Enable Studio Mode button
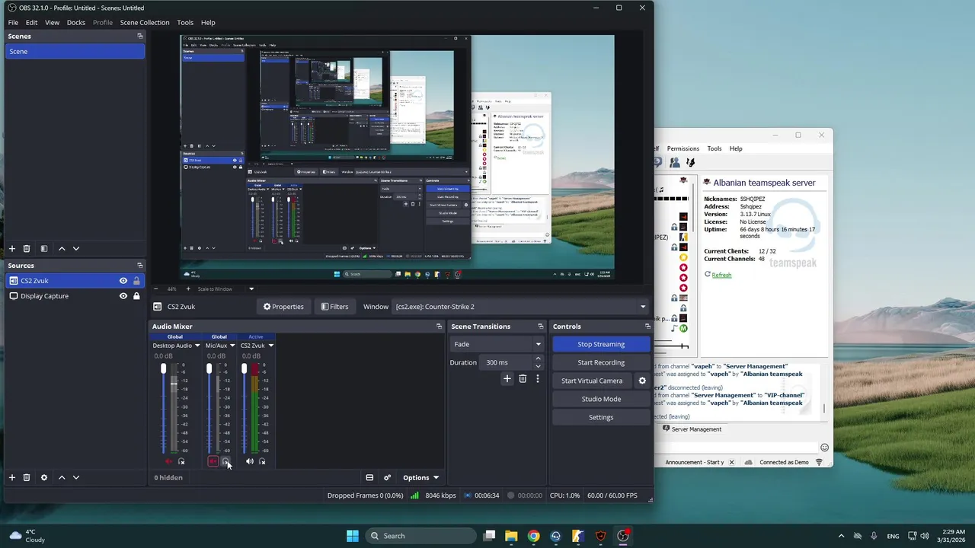 [601, 399]
